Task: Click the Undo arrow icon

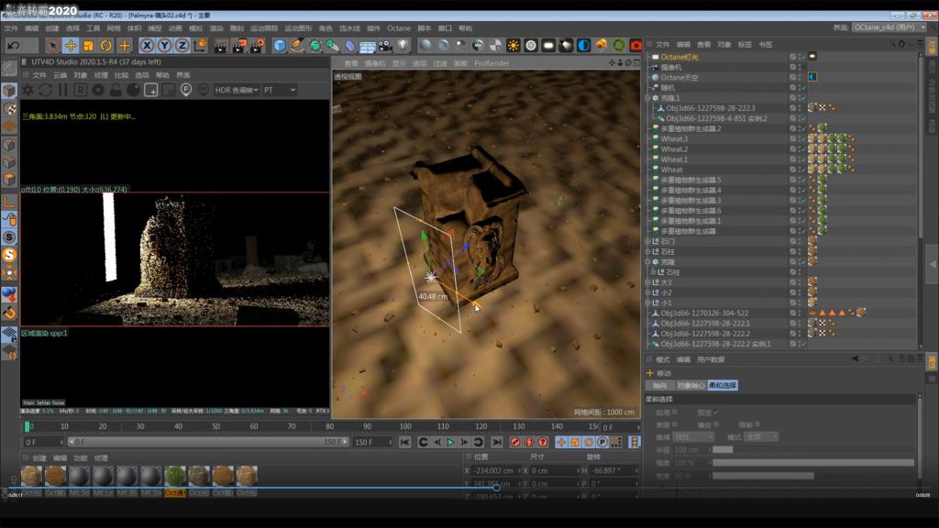Action: (x=13, y=45)
